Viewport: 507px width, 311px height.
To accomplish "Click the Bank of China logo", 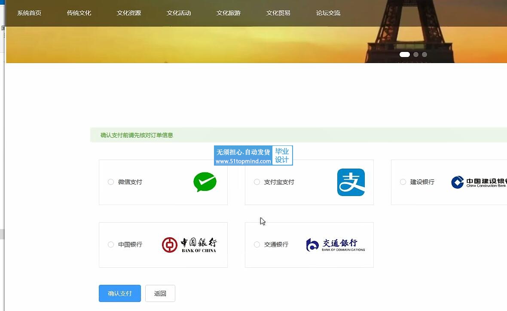I will 189,245.
